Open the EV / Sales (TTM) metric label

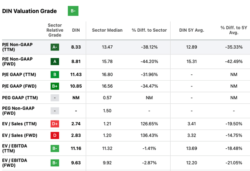20,124
